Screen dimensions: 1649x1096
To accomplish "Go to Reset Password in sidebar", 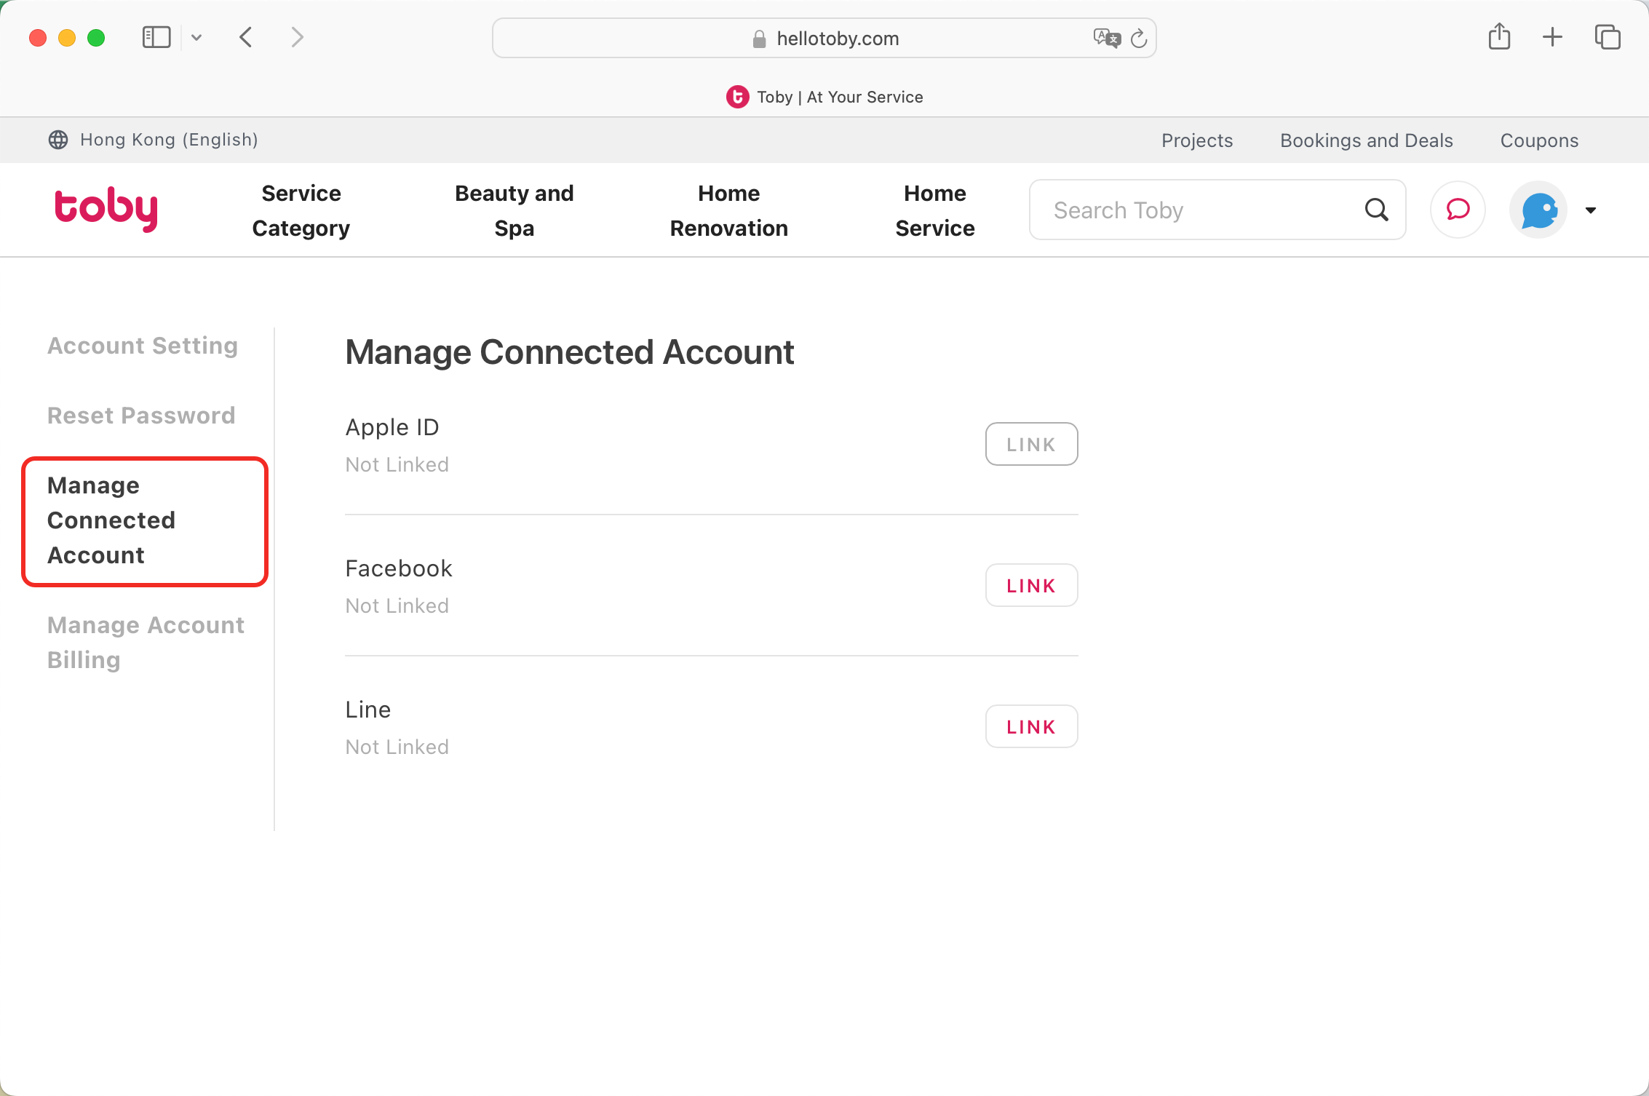I will (x=141, y=416).
